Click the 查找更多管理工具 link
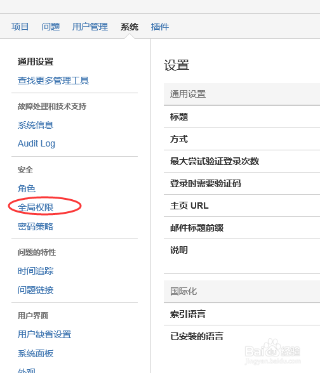The width and height of the screenshot is (320, 373). pyautogui.click(x=53, y=81)
